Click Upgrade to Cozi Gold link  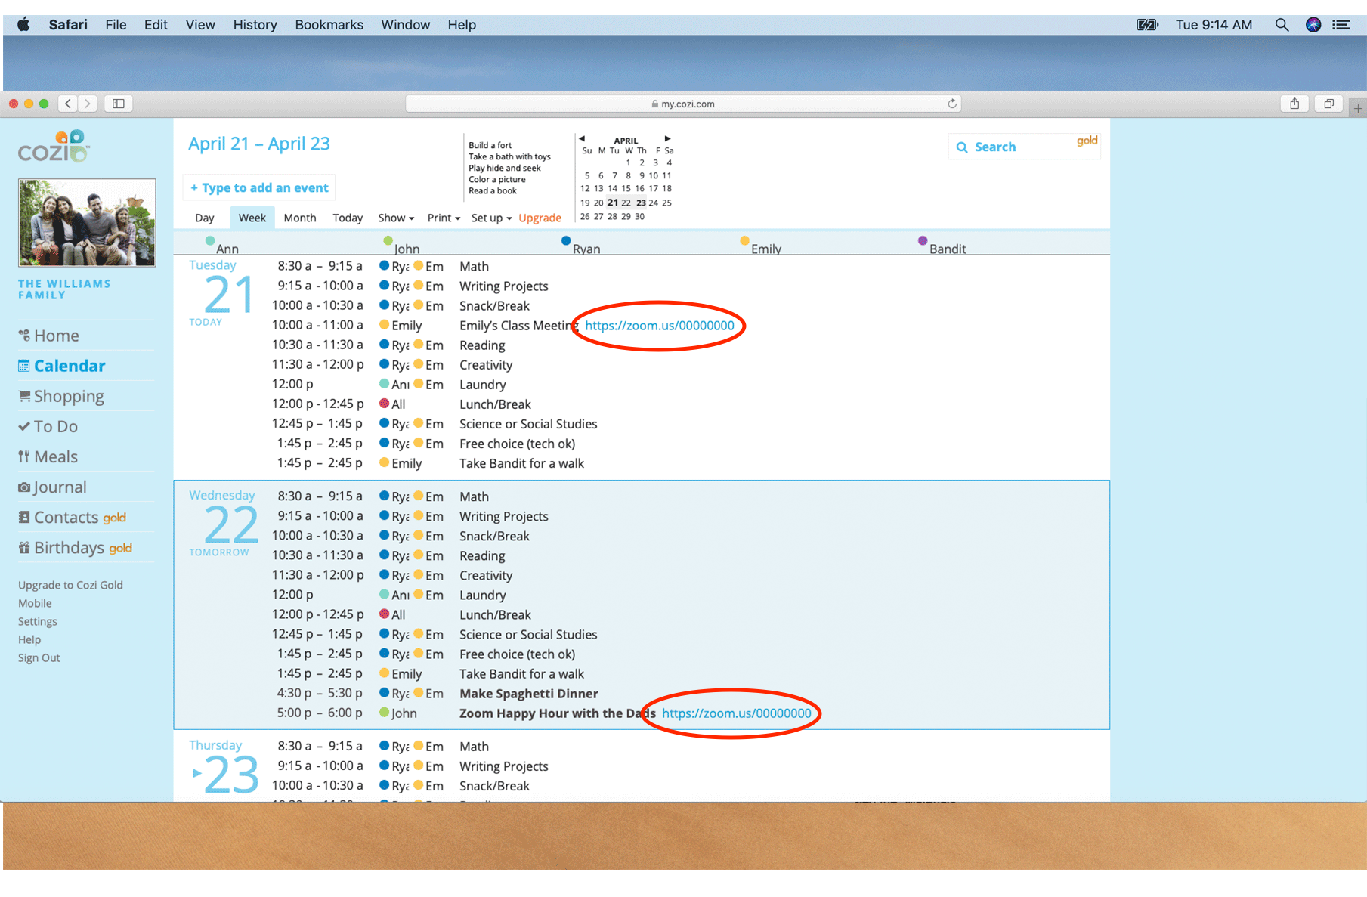70,584
